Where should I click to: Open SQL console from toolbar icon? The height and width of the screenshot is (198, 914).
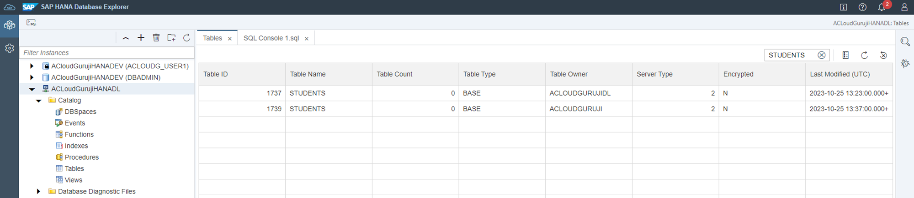pos(31,22)
